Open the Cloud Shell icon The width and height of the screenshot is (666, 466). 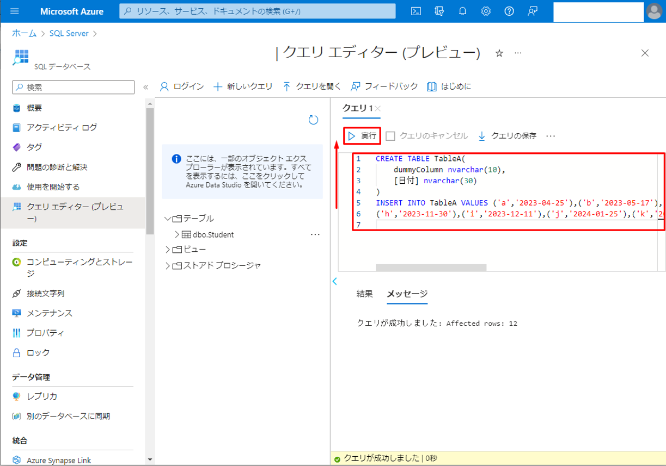(416, 11)
